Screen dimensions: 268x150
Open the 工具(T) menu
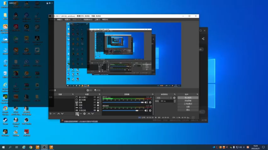tap(97, 20)
